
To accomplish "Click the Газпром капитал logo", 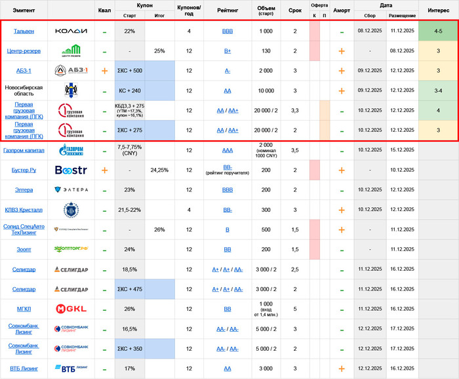I will 71,150.
